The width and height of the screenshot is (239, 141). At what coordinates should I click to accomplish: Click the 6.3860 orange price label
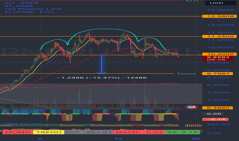(x=217, y=108)
